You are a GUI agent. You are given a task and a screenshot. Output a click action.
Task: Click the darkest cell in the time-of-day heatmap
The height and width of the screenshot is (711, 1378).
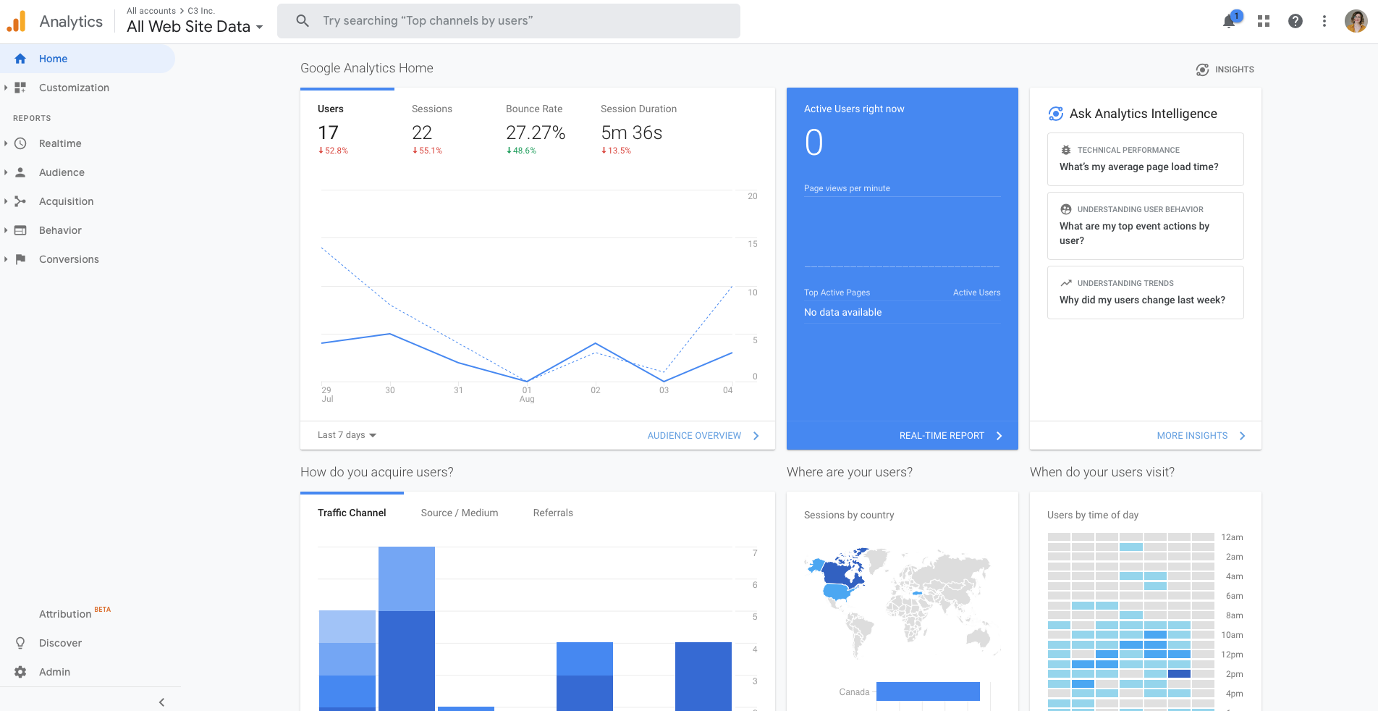(1179, 674)
